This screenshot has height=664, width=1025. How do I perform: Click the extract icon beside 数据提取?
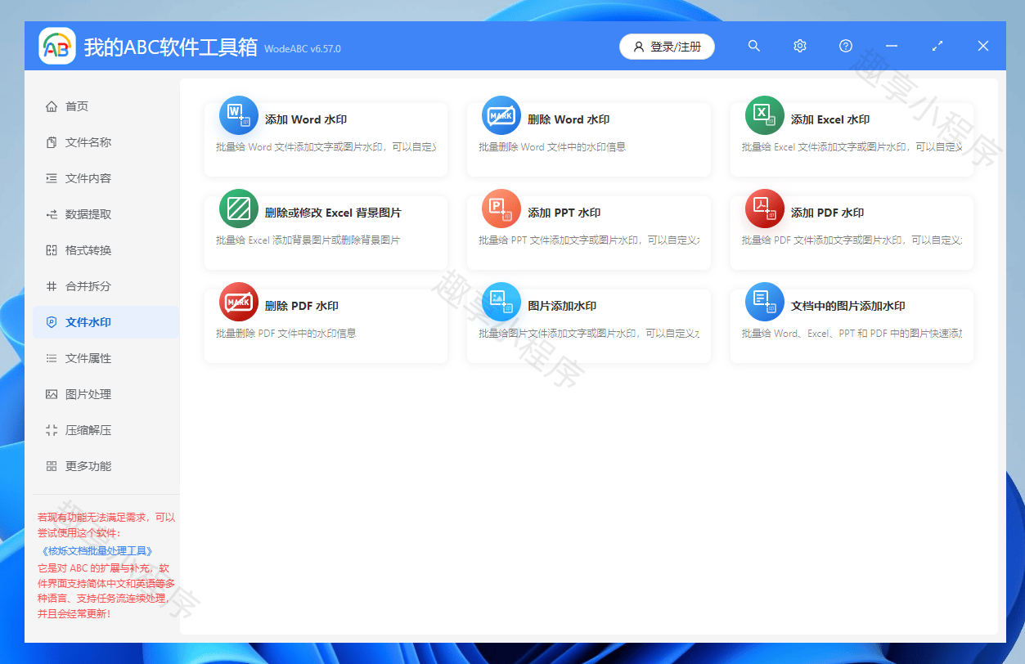(x=52, y=214)
